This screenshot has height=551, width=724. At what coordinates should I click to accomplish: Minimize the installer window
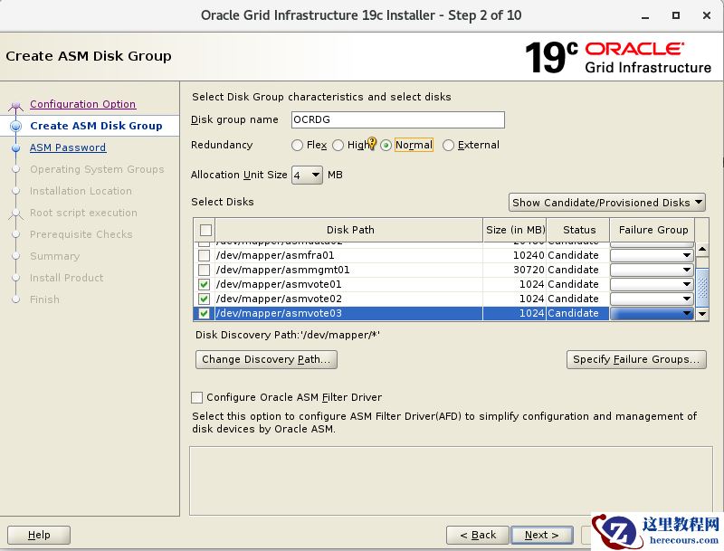coord(645,16)
